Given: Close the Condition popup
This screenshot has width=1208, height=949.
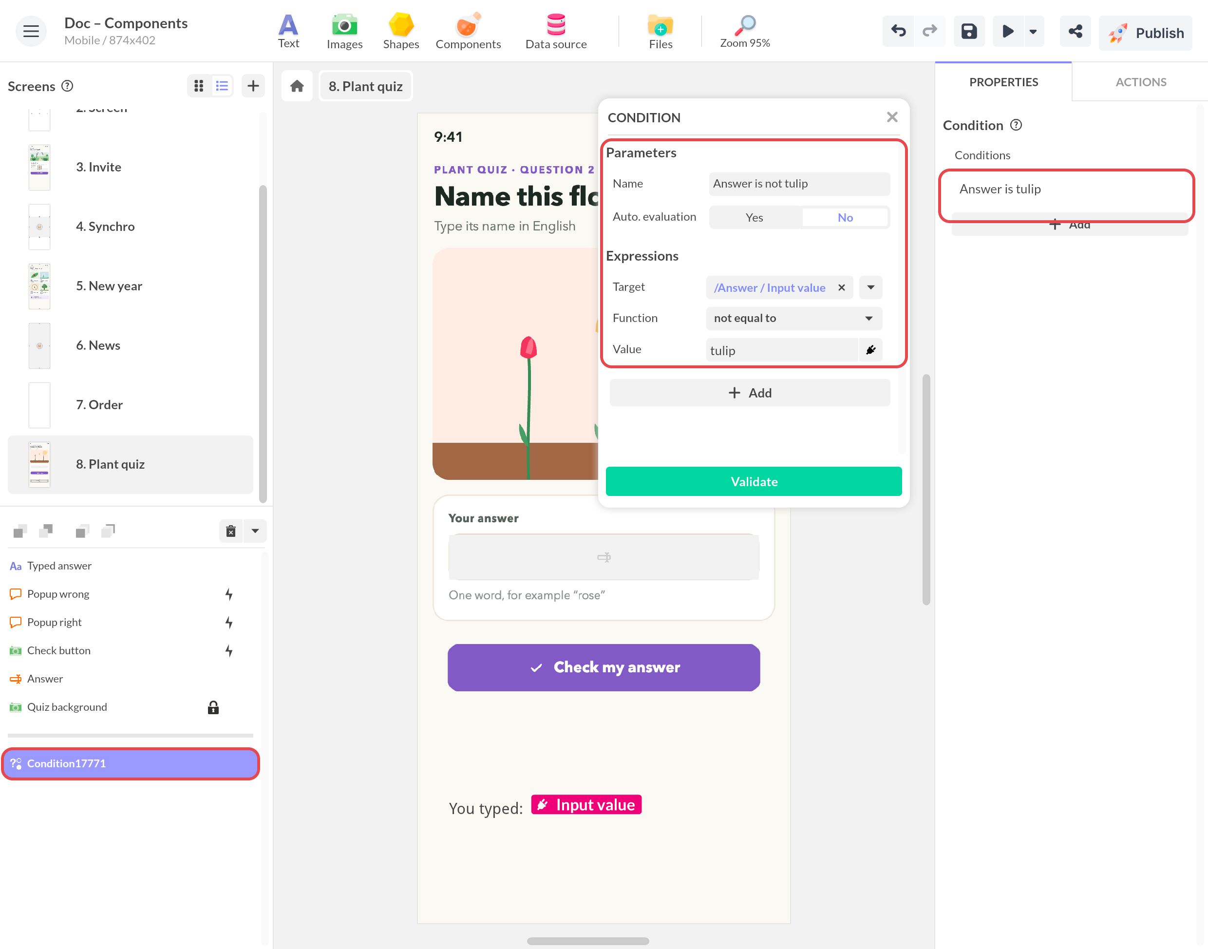Looking at the screenshot, I should coord(892,117).
